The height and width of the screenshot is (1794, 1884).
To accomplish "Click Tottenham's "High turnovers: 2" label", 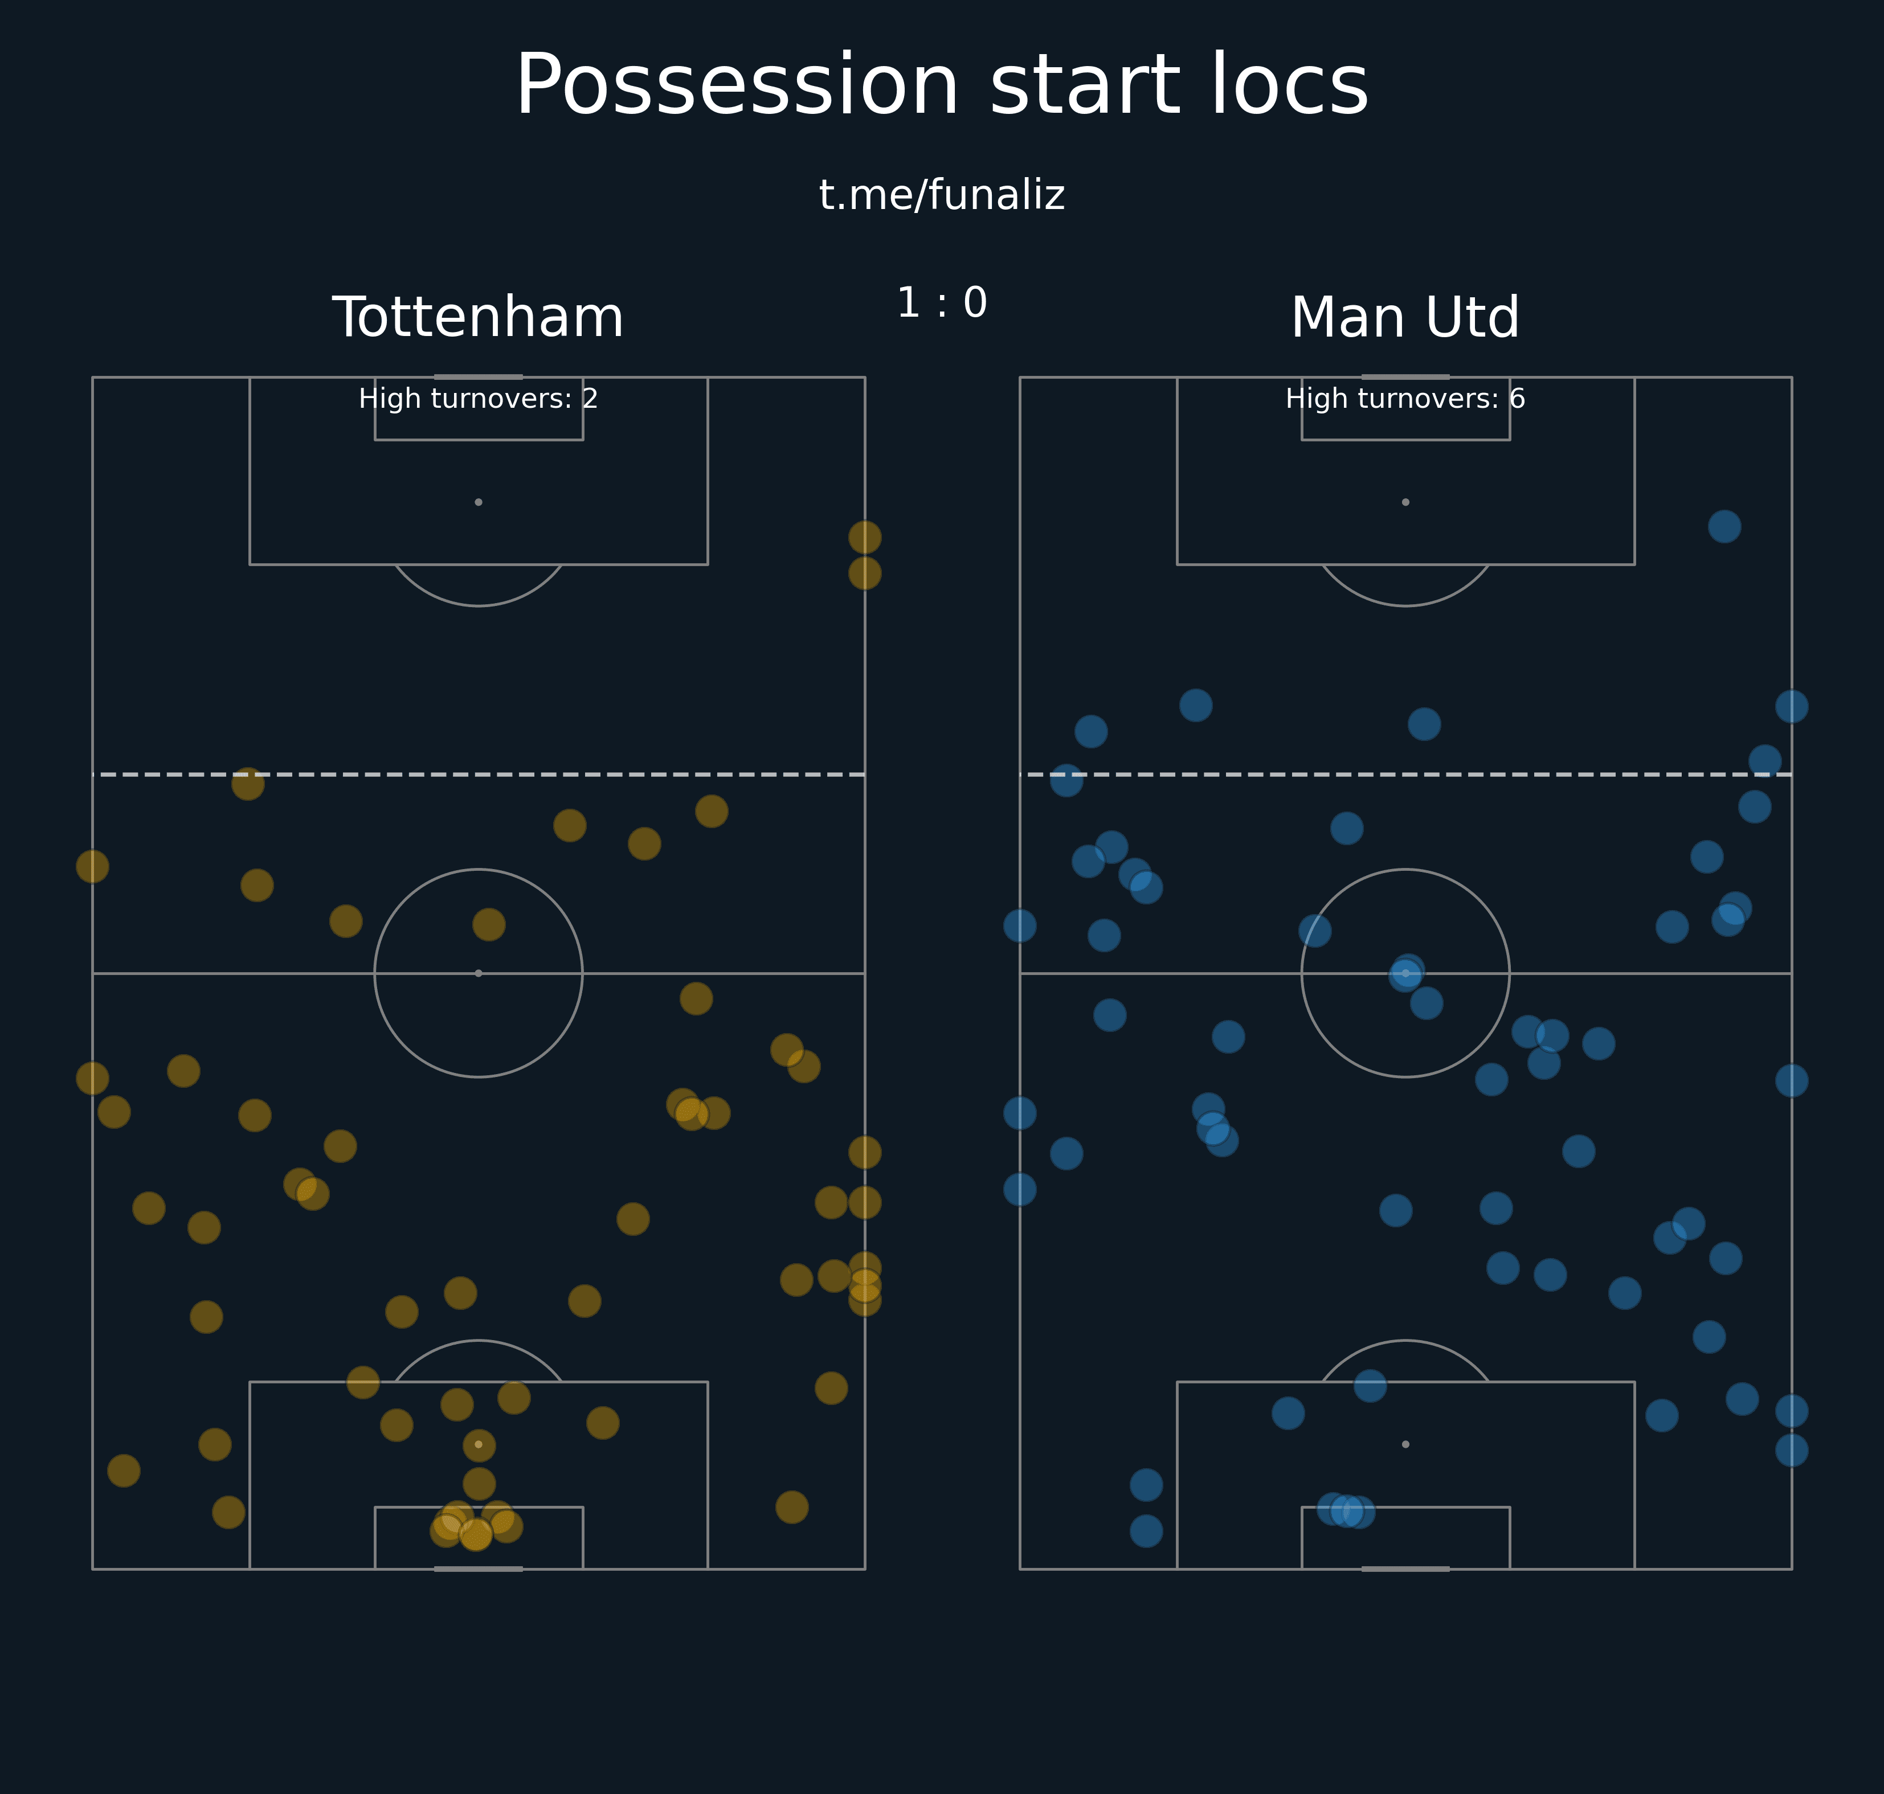I will [478, 399].
